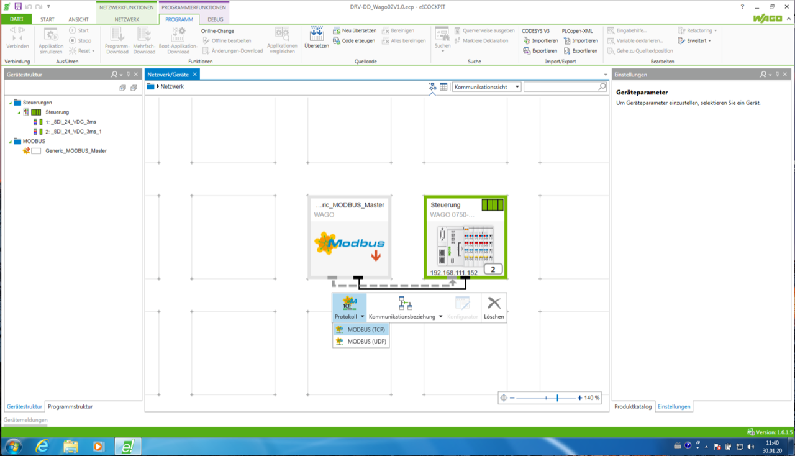This screenshot has width=795, height=456.
Task: Switch to table view icon
Action: [443, 87]
